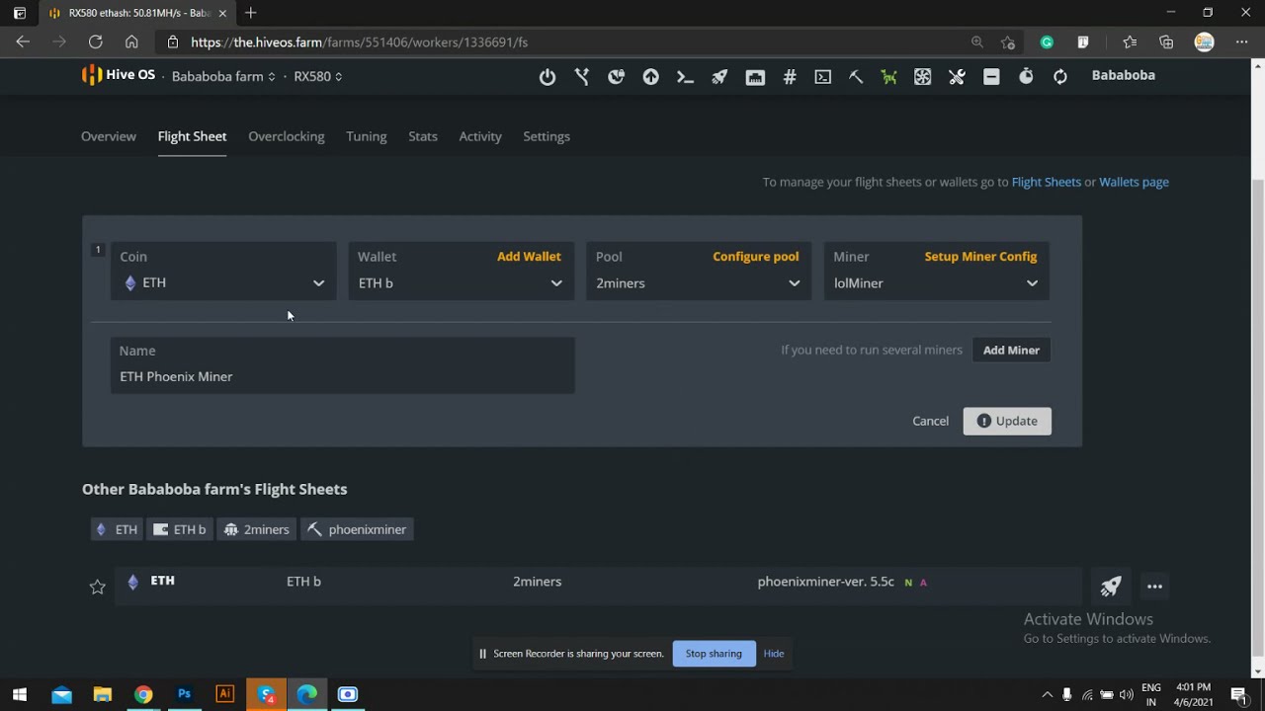Switch to the Overview tab
This screenshot has height=711, width=1265.
(109, 136)
